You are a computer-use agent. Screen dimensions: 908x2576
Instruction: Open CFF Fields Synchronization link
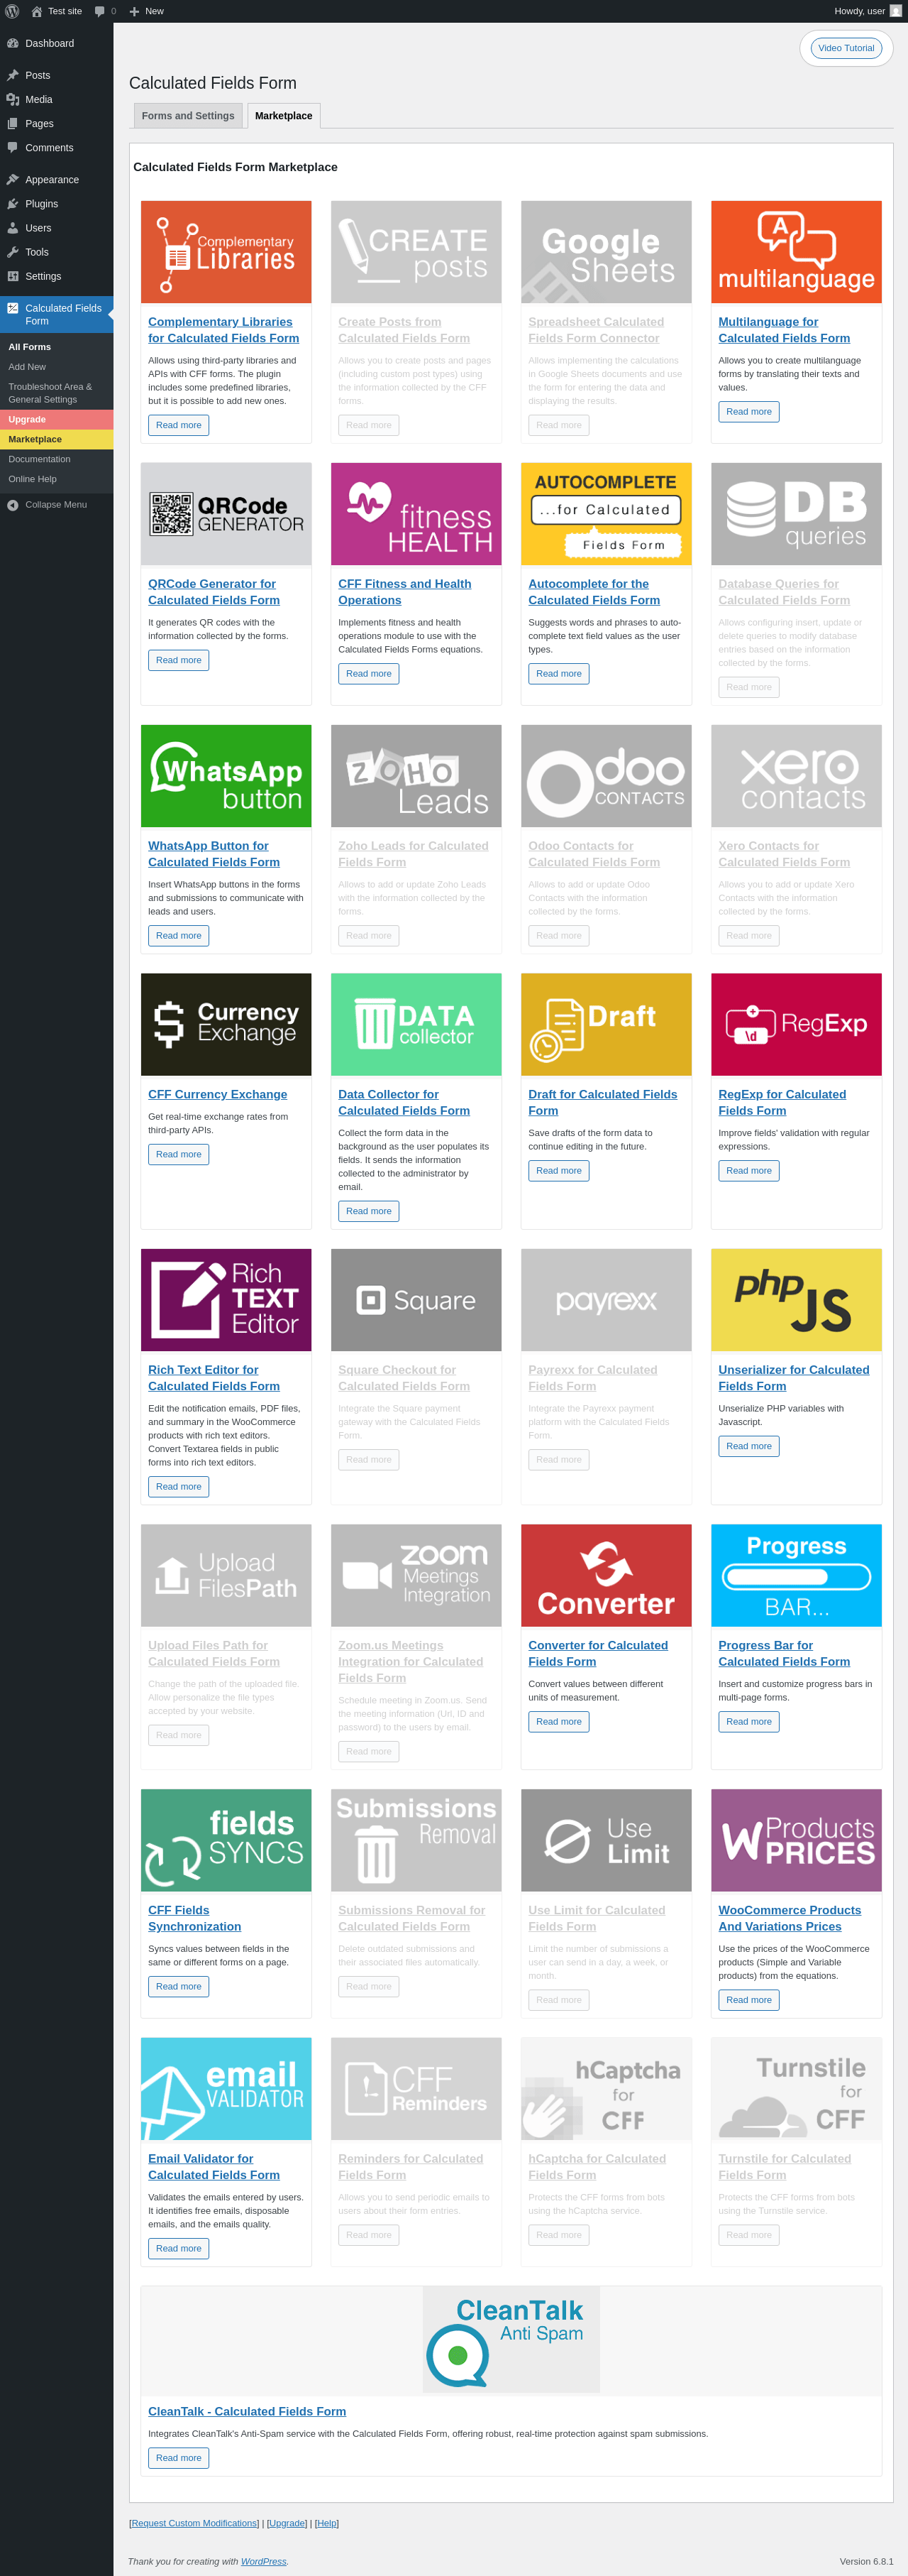pos(195,1918)
